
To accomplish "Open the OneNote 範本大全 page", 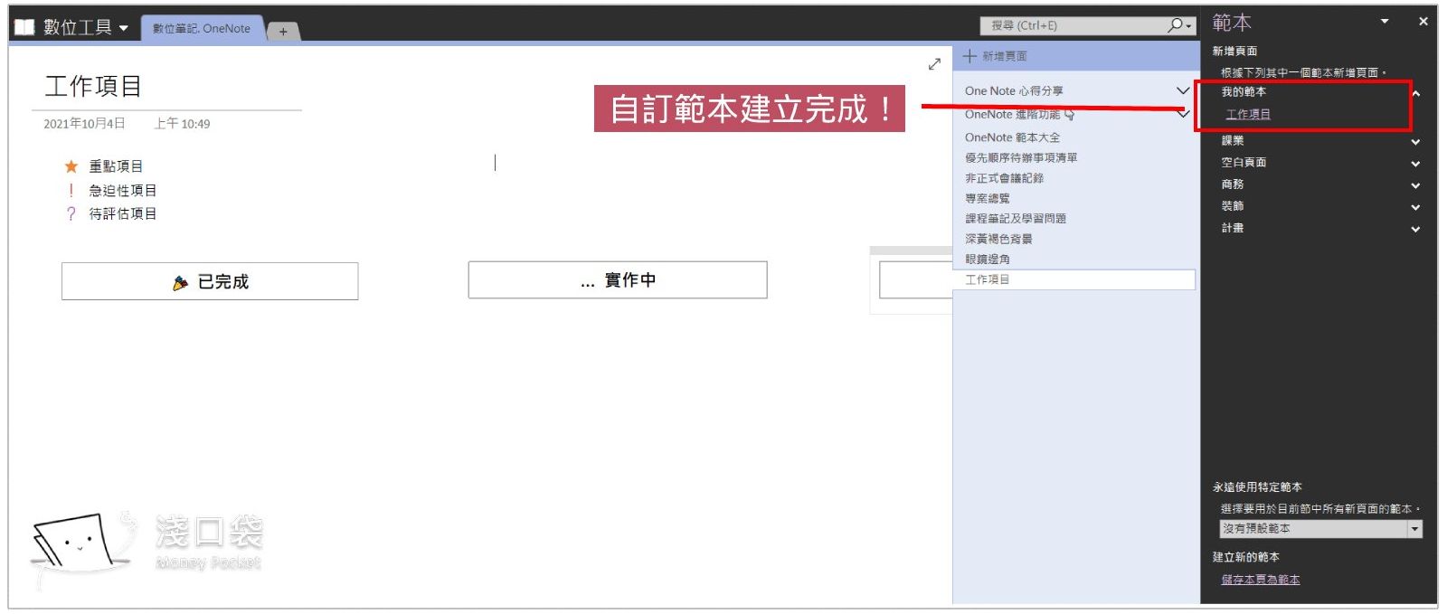I will 1012,137.
